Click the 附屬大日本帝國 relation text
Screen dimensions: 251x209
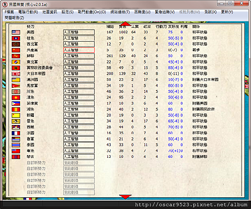205,79
